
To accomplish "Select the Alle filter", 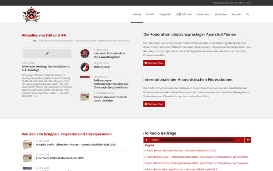I will point(35,41).
